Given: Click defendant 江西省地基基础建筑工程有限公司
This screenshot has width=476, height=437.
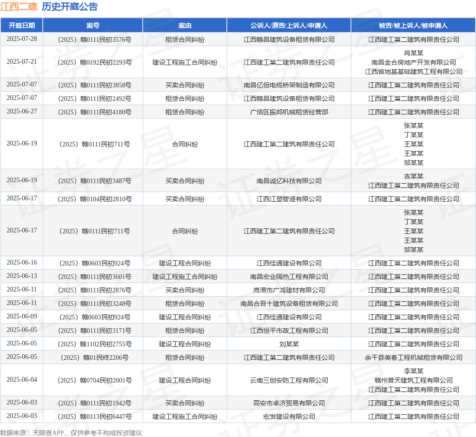Looking at the screenshot, I should 413,72.
